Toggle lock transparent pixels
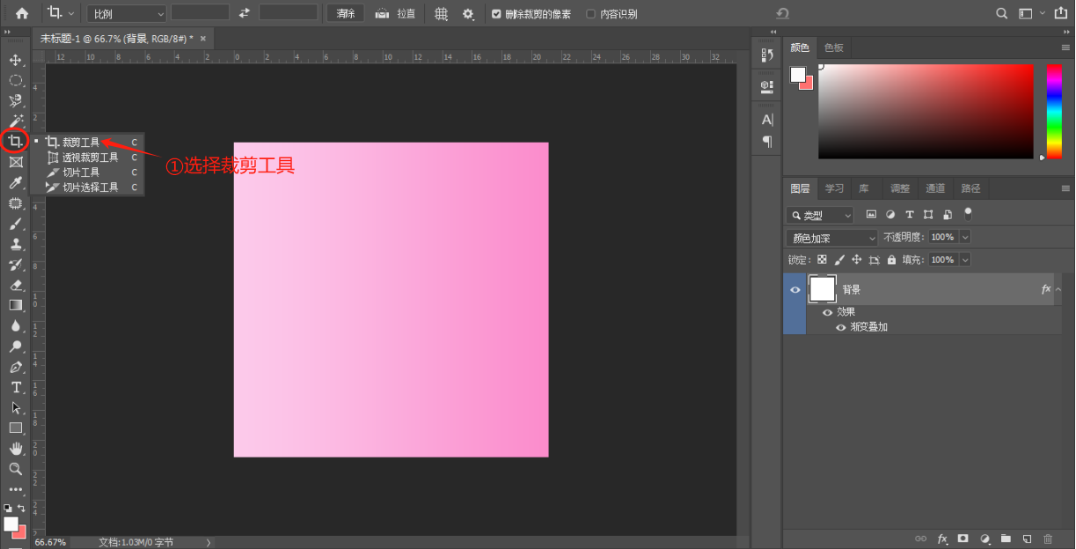The width and height of the screenshot is (1076, 549). [x=822, y=260]
